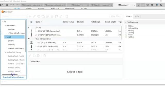Viewport: 165px width, 92px height.
Task: Click the 3/8" Flat Endmill thumbnail icon
Action: pos(31,46)
